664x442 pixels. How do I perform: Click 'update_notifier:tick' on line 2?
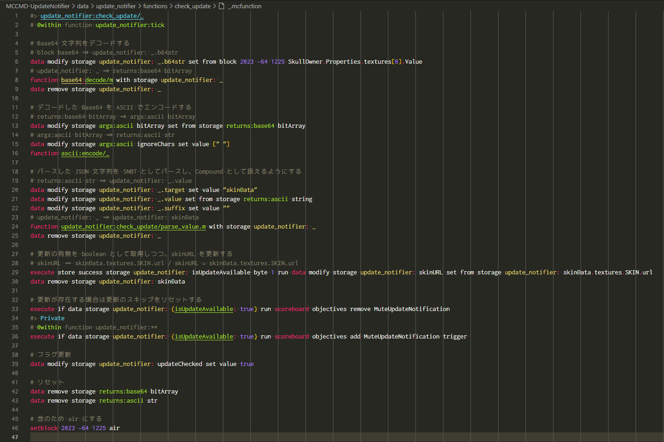pos(130,25)
